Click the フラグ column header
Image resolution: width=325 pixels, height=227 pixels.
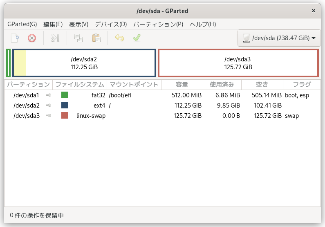pyautogui.click(x=302, y=85)
